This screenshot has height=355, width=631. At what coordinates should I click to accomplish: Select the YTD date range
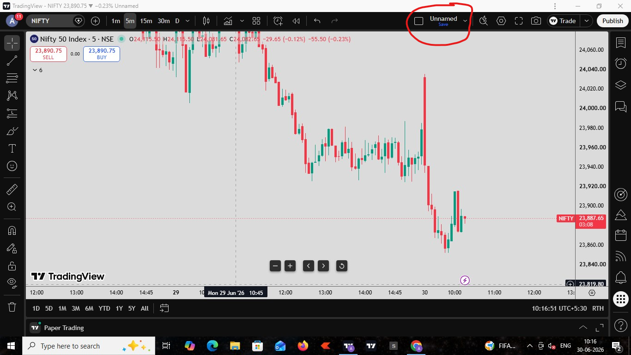(104, 308)
